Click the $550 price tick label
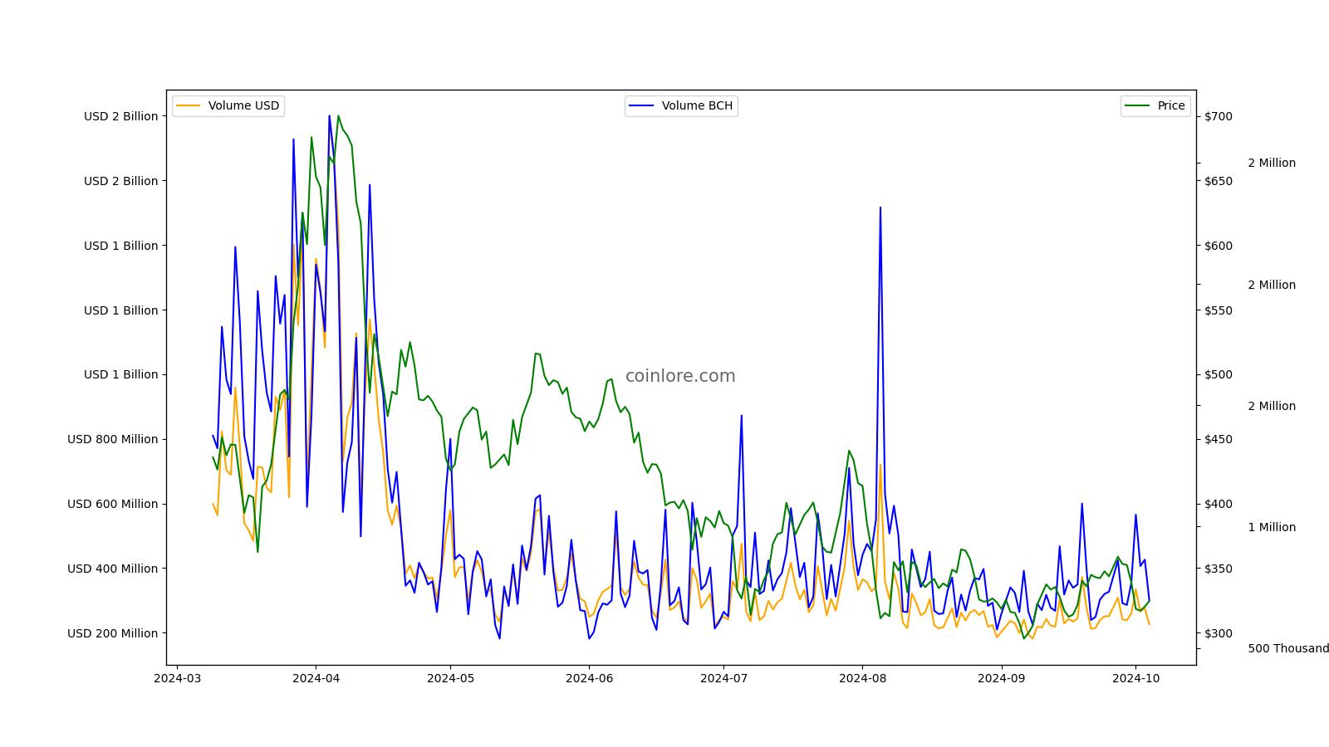The image size is (1329, 747). 1219,310
